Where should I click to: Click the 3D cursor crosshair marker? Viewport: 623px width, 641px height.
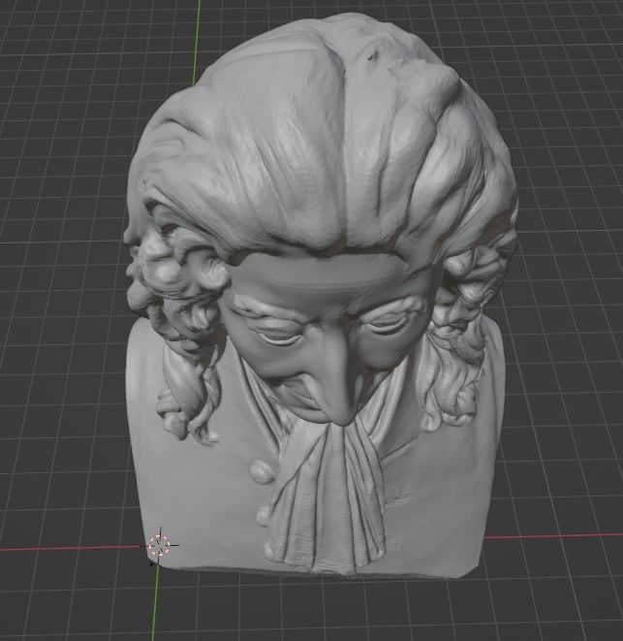coord(159,545)
